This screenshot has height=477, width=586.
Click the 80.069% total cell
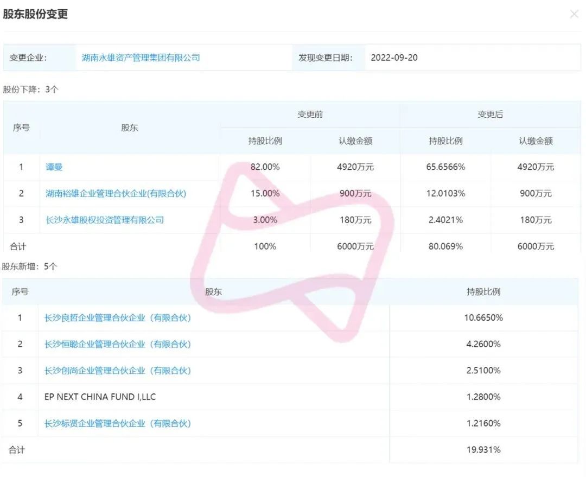[x=445, y=247]
